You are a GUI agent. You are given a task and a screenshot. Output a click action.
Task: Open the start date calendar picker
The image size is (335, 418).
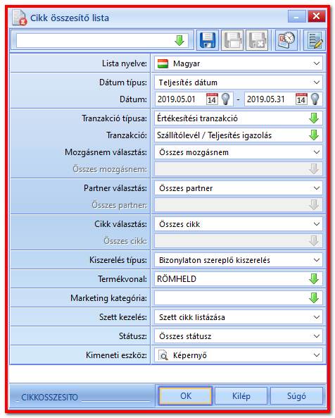pyautogui.click(x=212, y=99)
